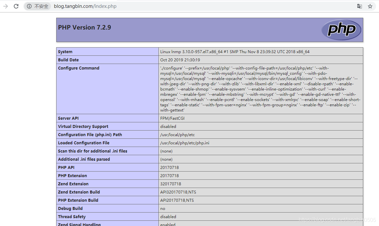Select Virtual Directory Support label
Screen dimensions: 379x226
pyautogui.click(x=83, y=126)
